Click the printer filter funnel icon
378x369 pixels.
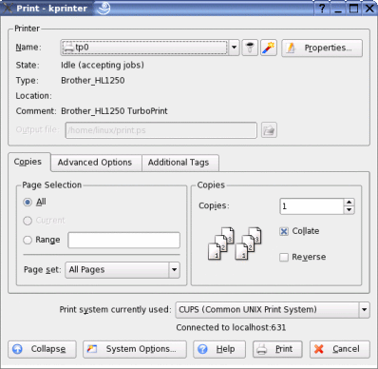coord(250,48)
